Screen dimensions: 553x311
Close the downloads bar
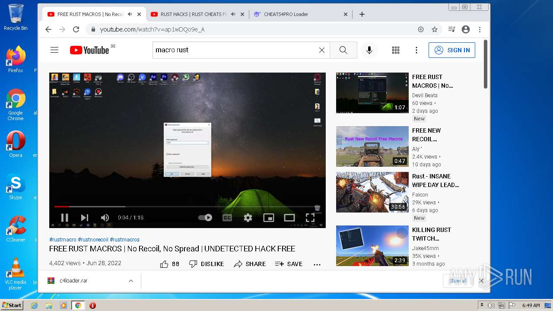click(481, 281)
